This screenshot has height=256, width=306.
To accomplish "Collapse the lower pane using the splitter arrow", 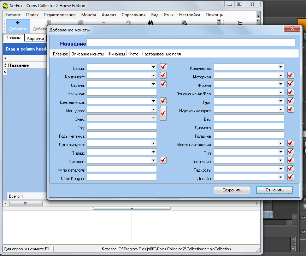I will pos(132,208).
